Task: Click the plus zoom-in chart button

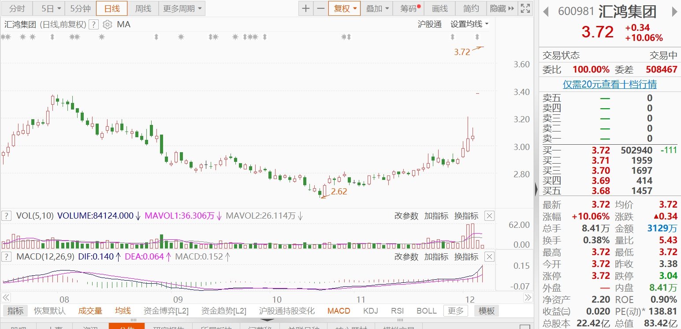Action: (306, 8)
